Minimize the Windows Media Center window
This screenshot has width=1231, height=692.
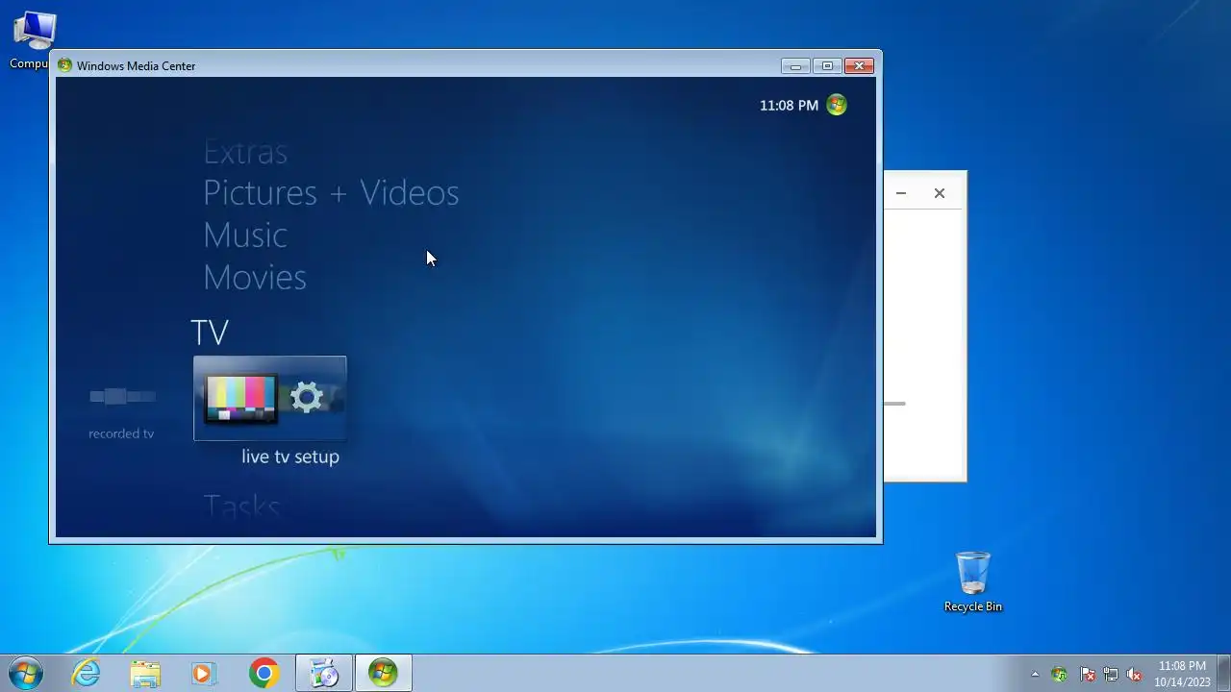(795, 65)
